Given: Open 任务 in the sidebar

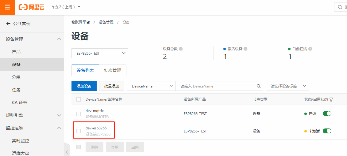Looking at the screenshot, I should pos(16,90).
